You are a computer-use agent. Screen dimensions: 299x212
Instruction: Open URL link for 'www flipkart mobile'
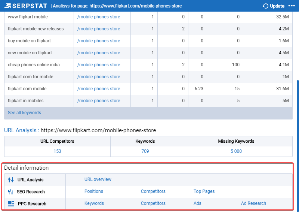(x=99, y=17)
